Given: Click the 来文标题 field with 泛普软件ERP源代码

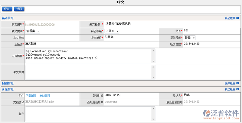Looking at the screenshot, I should point(172,24).
